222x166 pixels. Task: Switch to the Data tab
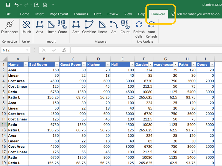[98, 14]
